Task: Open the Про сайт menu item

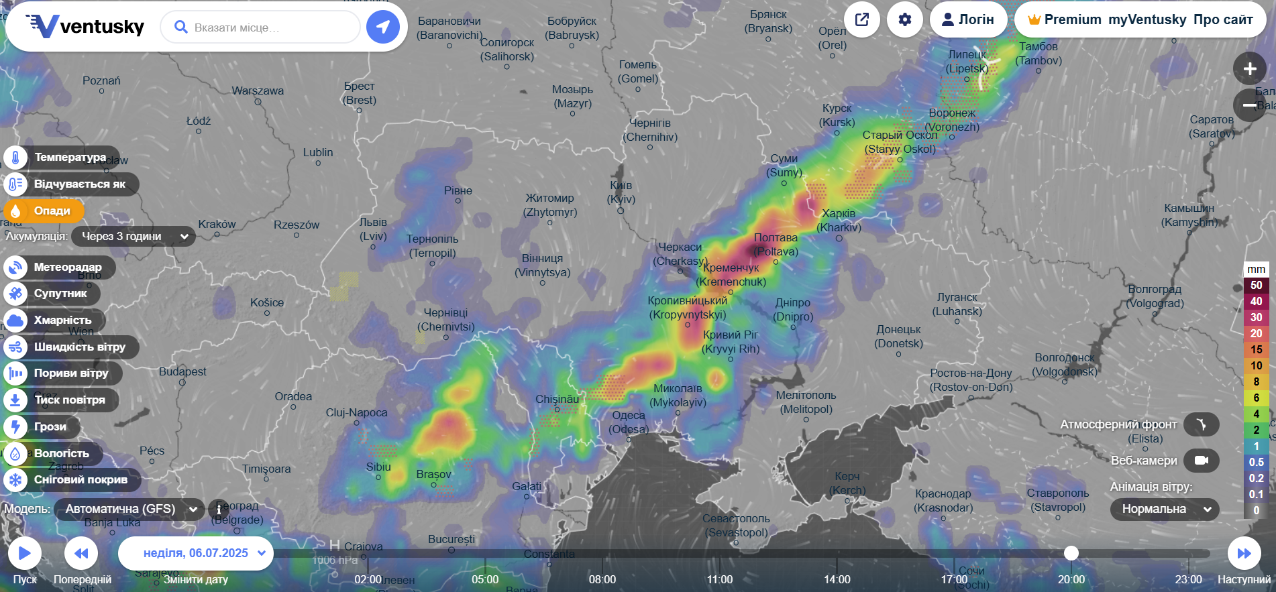Action: tap(1223, 19)
